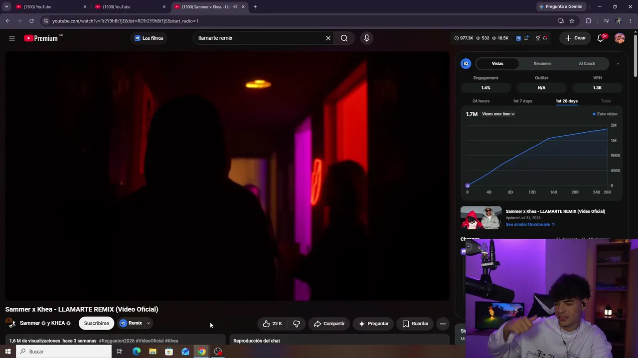Select the Todo range
The height and width of the screenshot is (358, 638).
coord(606,101)
